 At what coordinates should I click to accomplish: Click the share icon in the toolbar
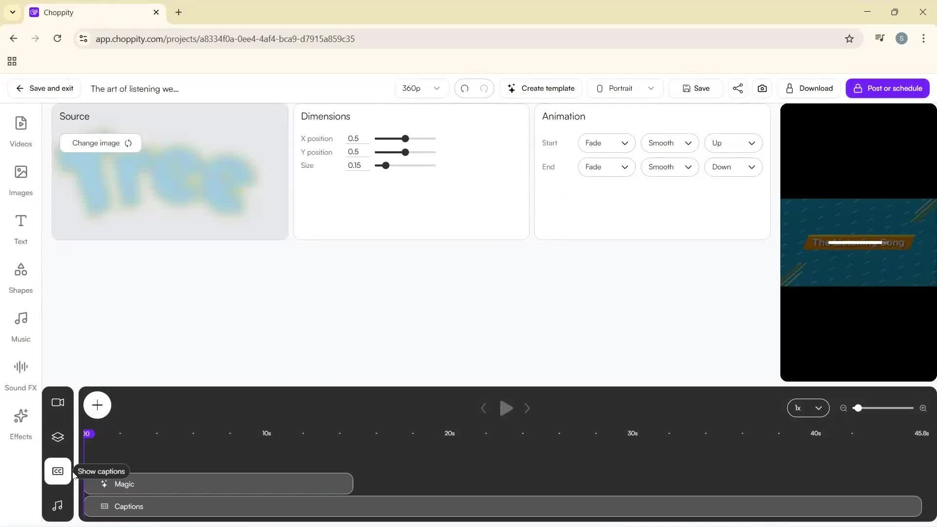click(x=738, y=88)
